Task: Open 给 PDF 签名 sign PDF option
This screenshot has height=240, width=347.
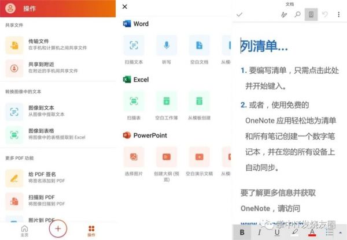Action: 58,178
